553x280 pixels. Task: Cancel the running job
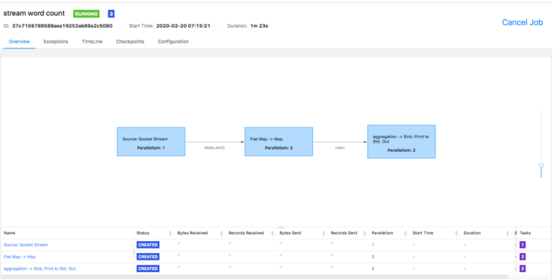click(523, 22)
